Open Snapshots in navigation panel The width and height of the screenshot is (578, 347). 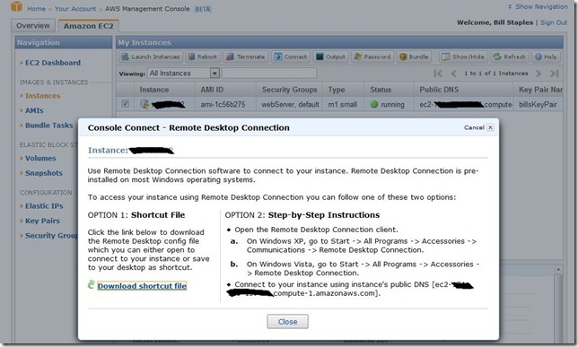tap(44, 173)
